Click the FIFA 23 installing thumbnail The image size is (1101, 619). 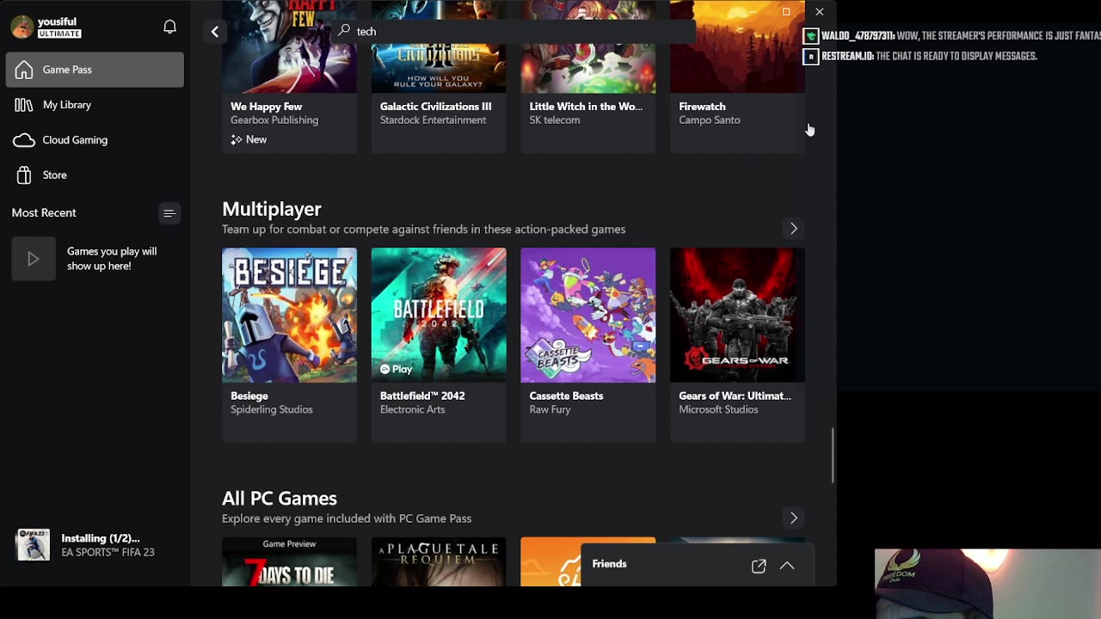click(x=34, y=545)
